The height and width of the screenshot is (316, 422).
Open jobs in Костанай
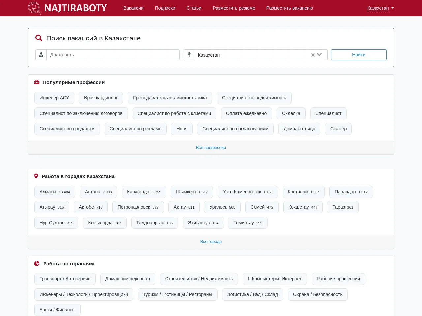pyautogui.click(x=304, y=192)
